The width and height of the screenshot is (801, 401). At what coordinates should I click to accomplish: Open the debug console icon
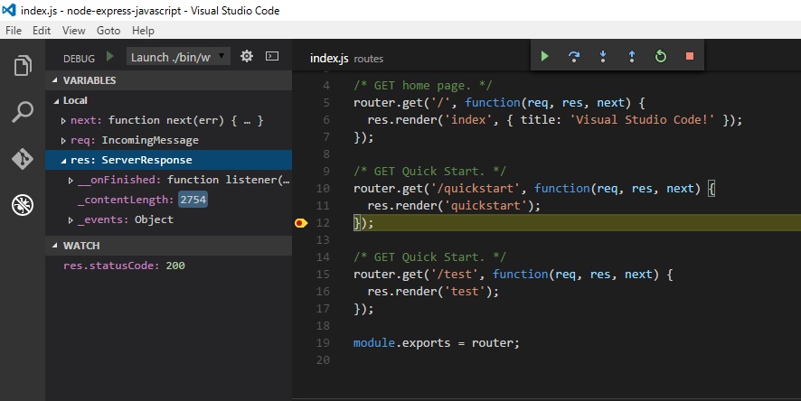click(x=271, y=57)
